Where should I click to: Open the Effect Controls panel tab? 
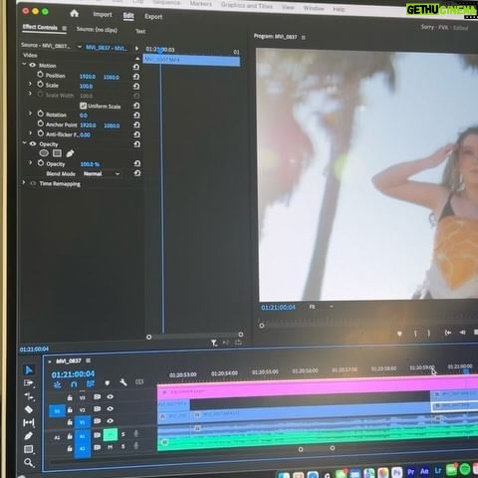(x=40, y=27)
